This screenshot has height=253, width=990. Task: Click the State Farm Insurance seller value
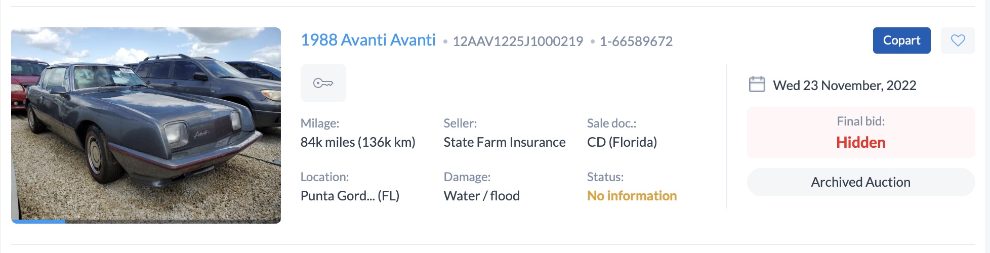[504, 142]
